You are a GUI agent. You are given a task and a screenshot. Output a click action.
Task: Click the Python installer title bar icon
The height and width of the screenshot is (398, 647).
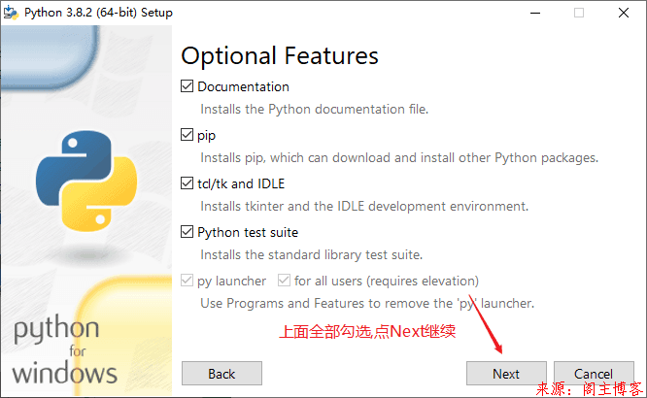[x=11, y=13]
